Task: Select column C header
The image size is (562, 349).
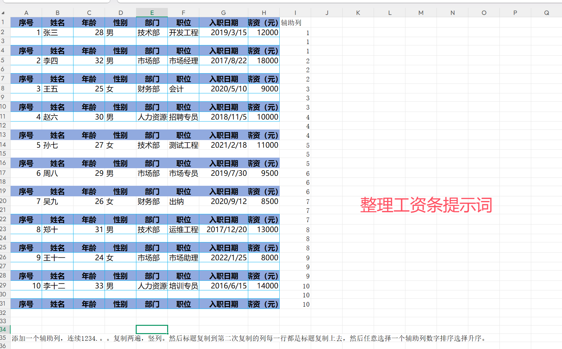Action: 89,13
